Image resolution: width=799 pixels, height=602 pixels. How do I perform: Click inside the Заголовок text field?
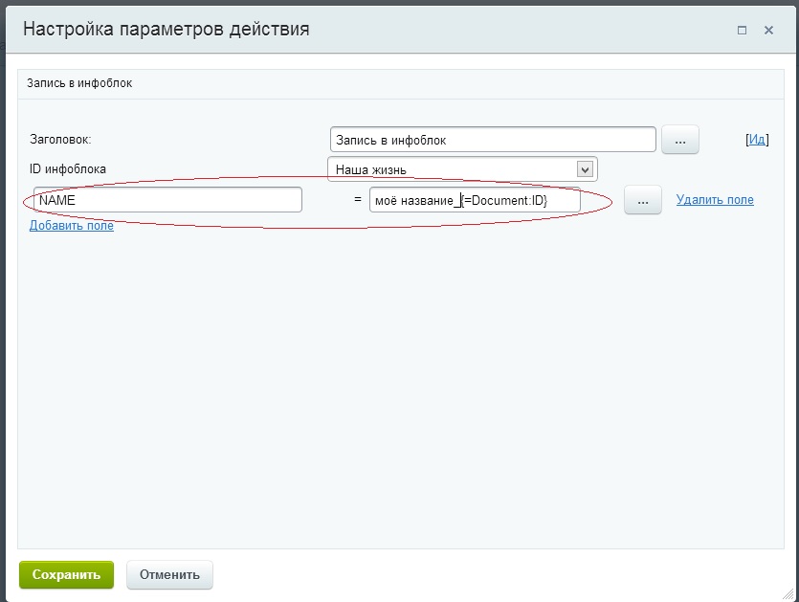click(493, 139)
